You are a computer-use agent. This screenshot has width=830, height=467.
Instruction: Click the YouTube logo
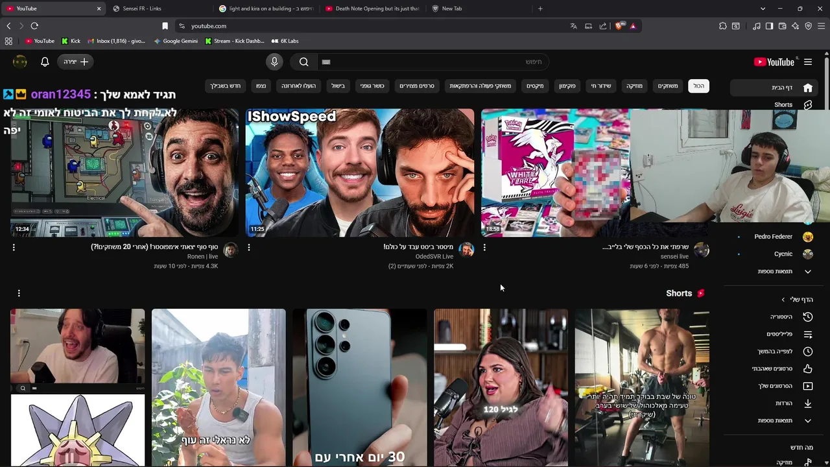(x=774, y=62)
